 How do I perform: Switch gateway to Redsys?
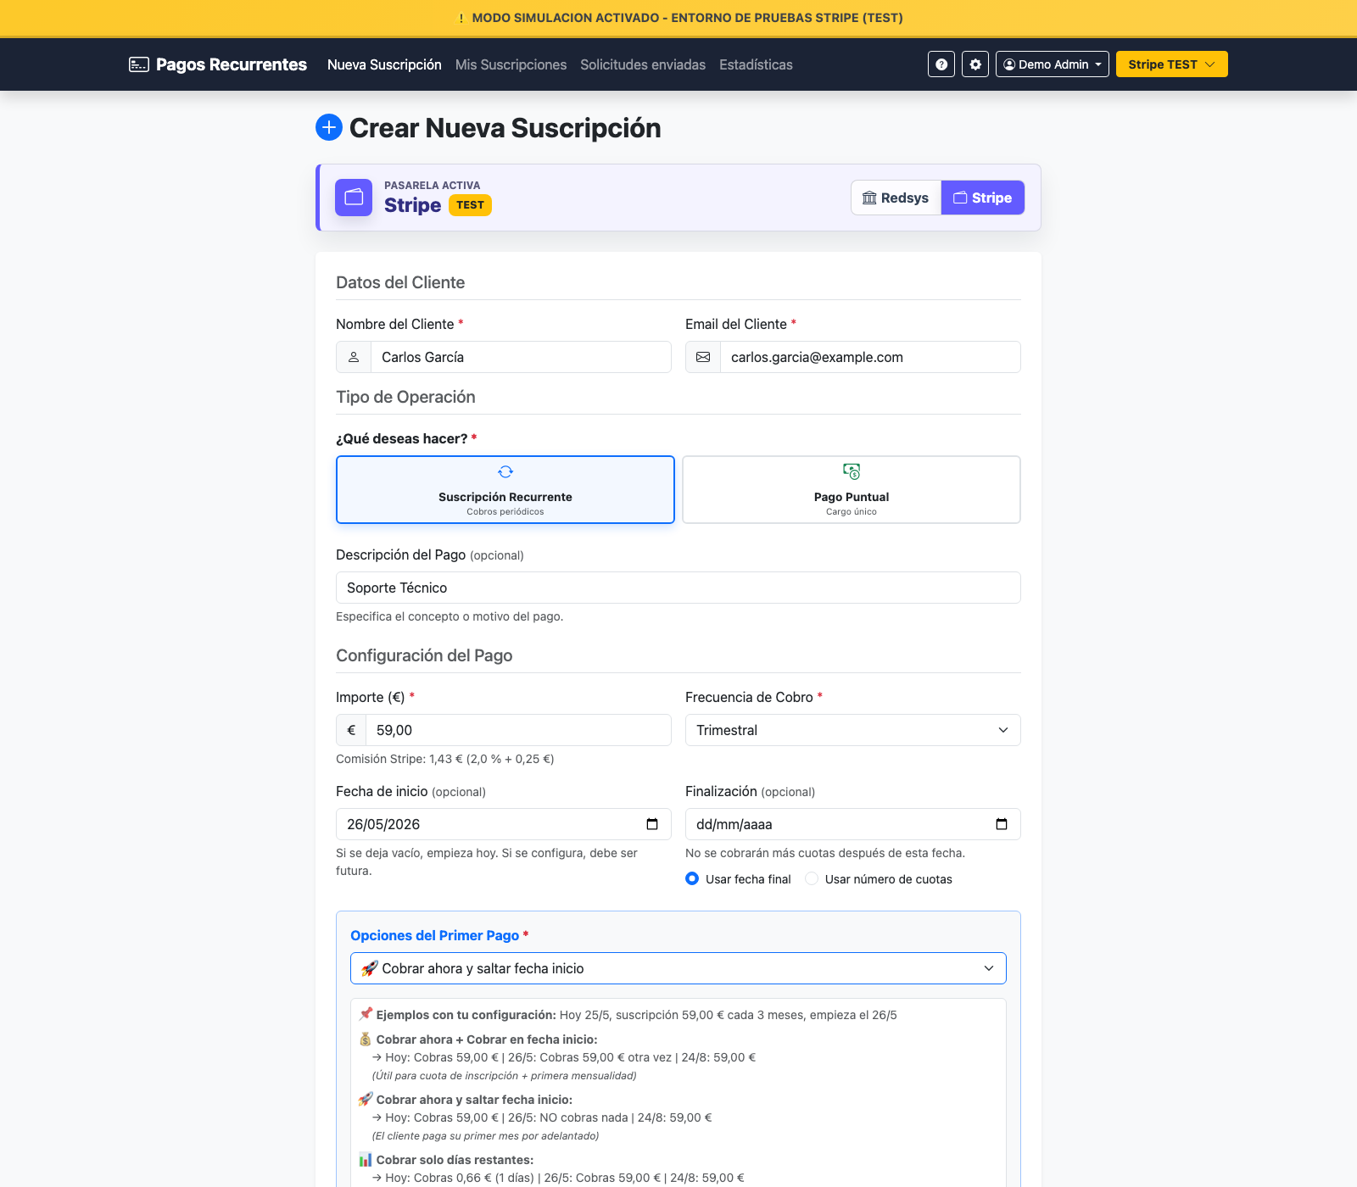pos(896,198)
